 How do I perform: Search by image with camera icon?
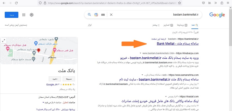coord(96,15)
